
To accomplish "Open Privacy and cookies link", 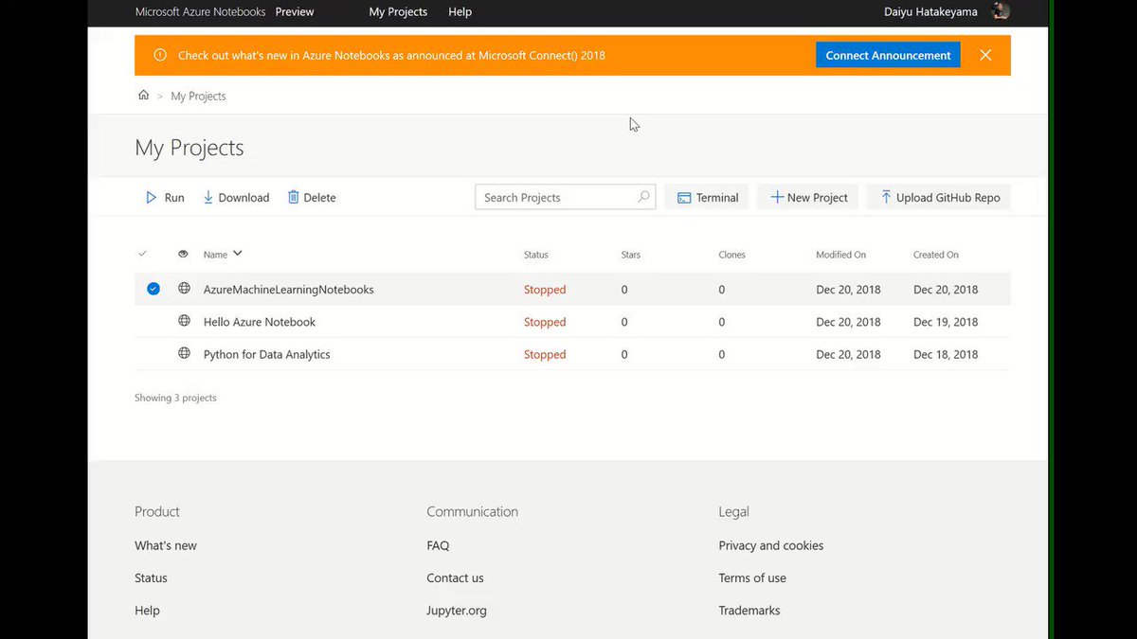I will click(771, 545).
